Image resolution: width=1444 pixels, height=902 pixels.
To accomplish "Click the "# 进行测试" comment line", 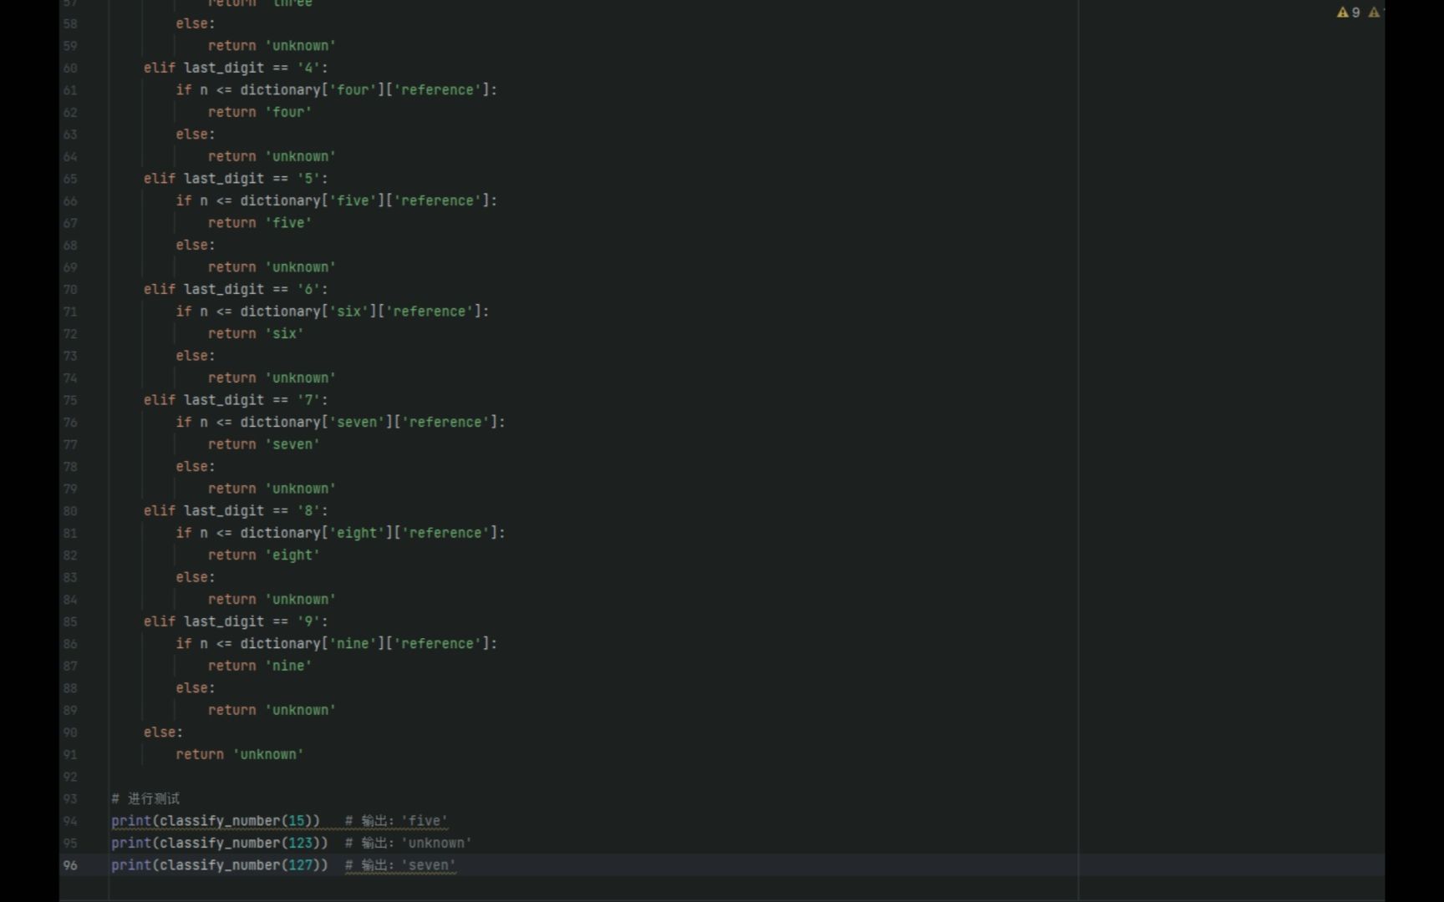I will click(145, 798).
